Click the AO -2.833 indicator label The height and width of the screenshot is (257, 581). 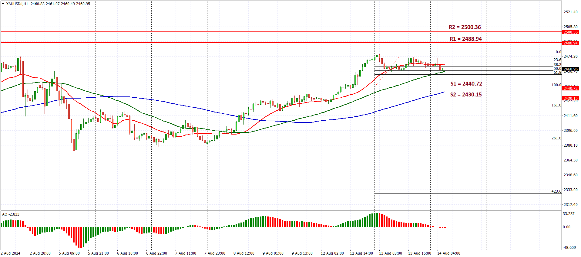pyautogui.click(x=11, y=214)
